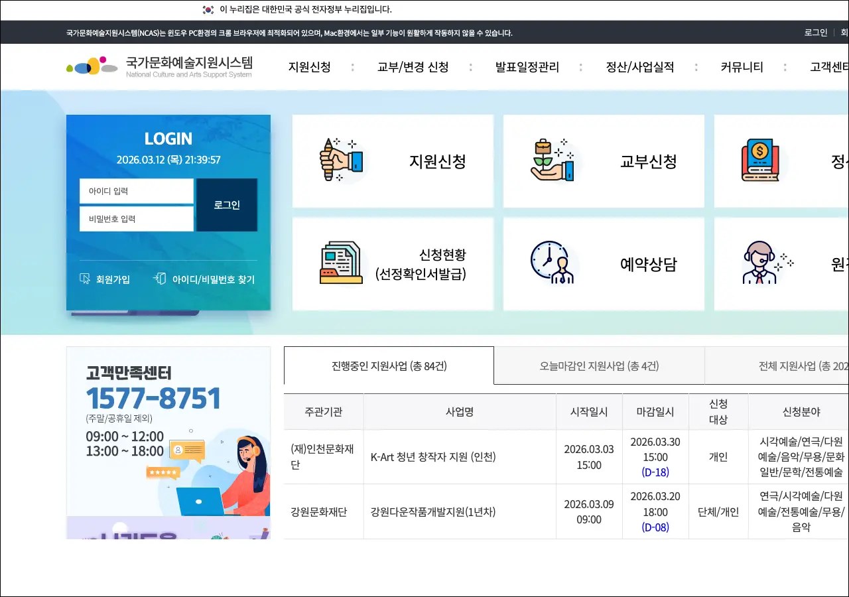
Task: Click the 국가문화예술지원시스템 logo
Action: pos(160,66)
